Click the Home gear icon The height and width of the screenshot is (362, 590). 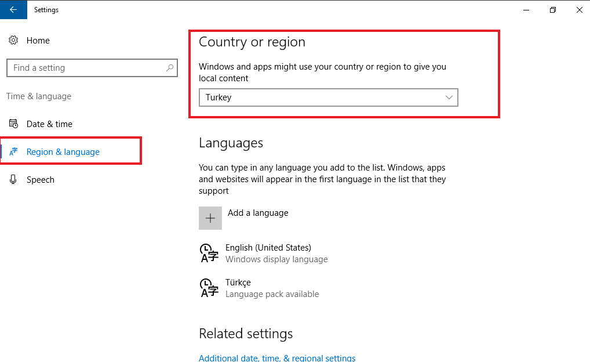[13, 41]
